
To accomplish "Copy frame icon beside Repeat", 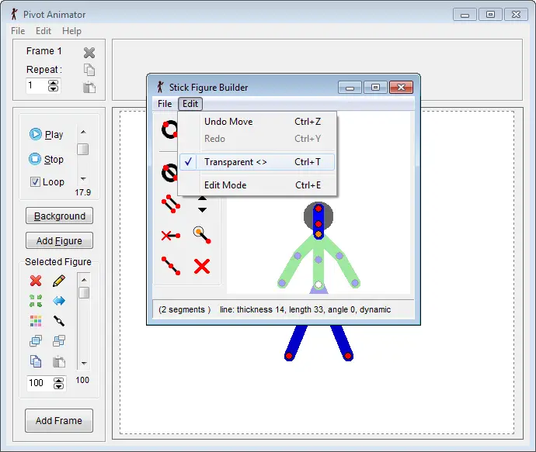I will [89, 70].
